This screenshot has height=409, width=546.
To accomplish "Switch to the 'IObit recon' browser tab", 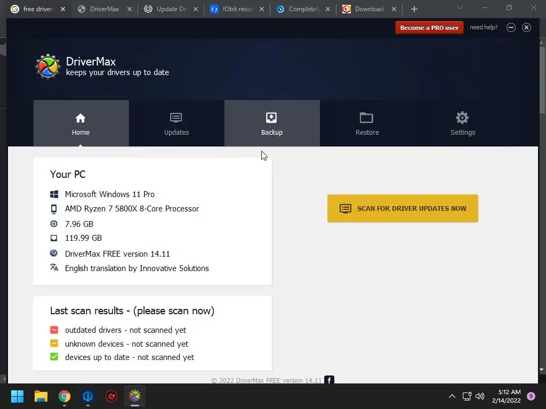I will point(238,9).
